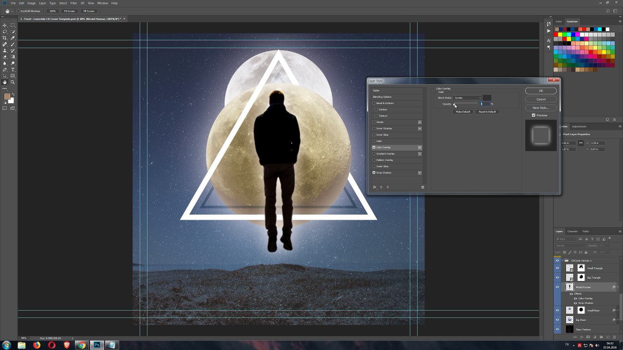Open the Window menu
The height and width of the screenshot is (350, 623).
pos(102,3)
